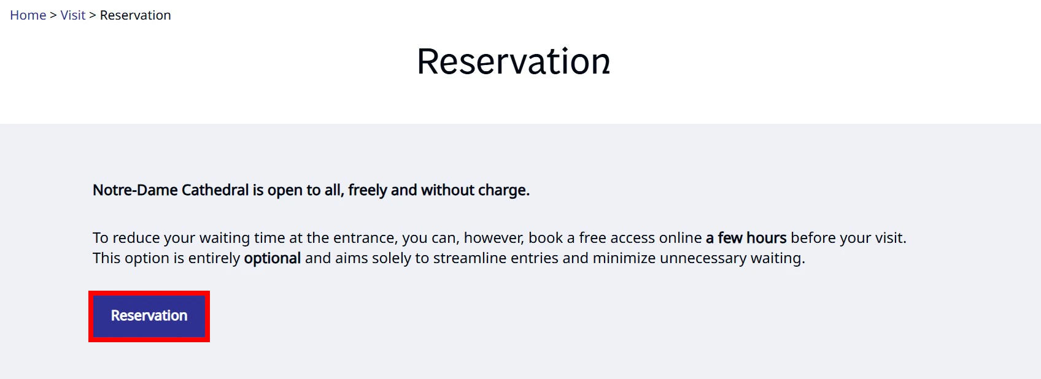Click the Home breadcrumb link
Screen dimensions: 1041x379
tap(28, 15)
